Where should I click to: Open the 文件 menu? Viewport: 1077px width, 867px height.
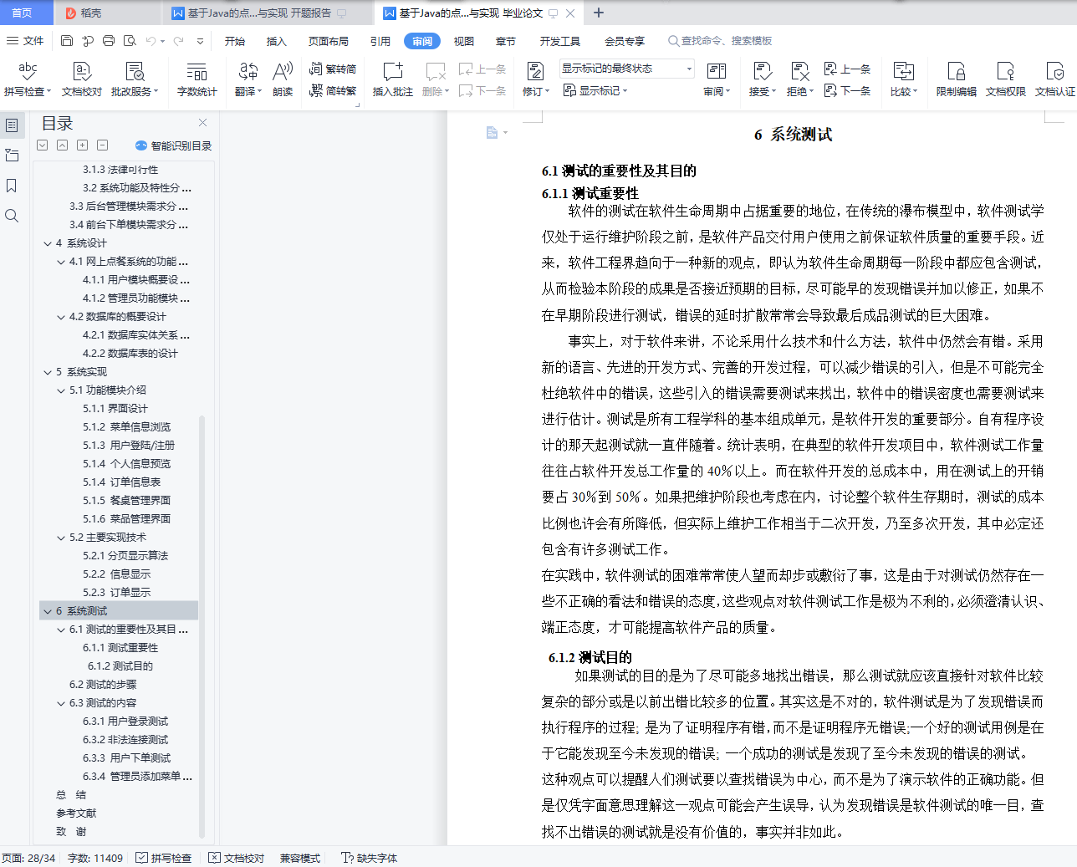[x=25, y=41]
